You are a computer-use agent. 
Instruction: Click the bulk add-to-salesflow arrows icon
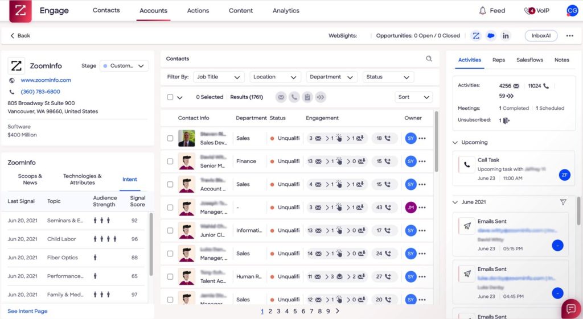(x=320, y=97)
